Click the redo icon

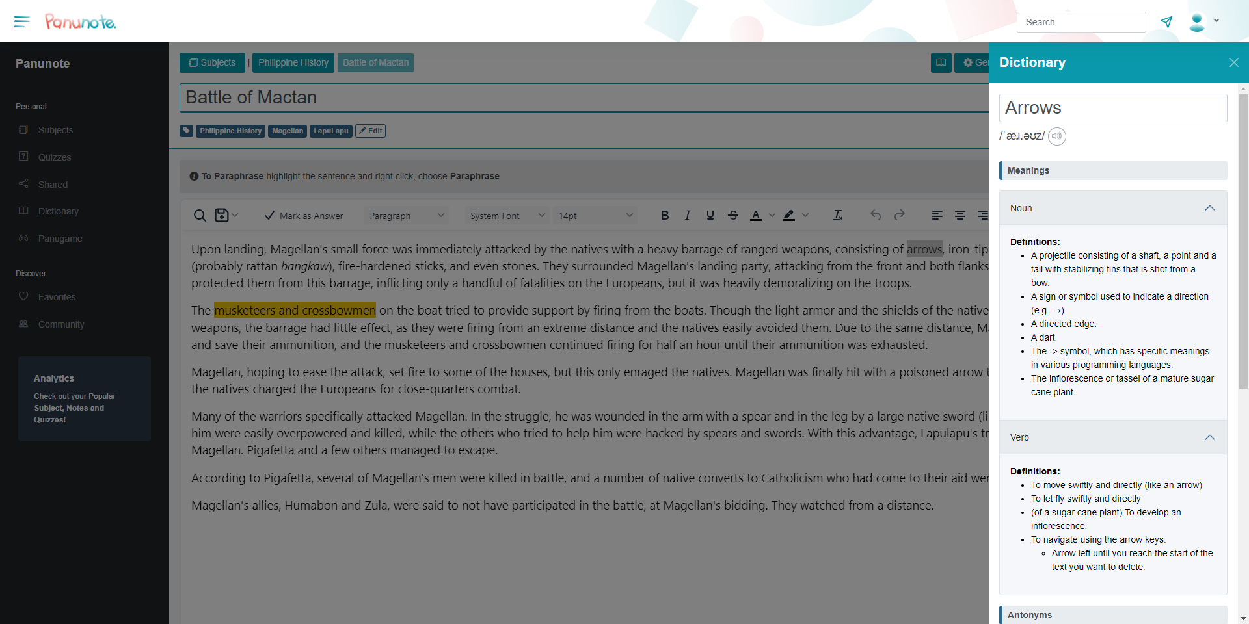pyautogui.click(x=900, y=215)
